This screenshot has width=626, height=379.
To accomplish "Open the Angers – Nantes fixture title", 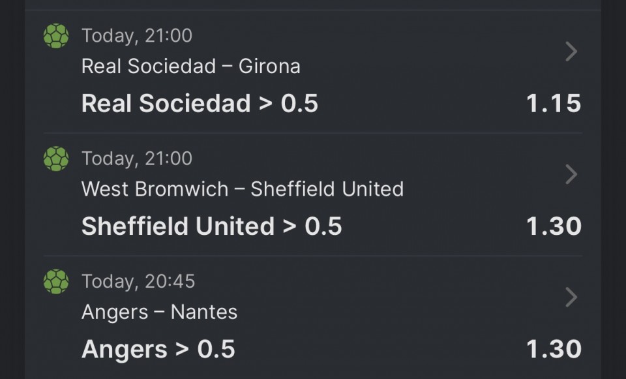I will (x=159, y=312).
